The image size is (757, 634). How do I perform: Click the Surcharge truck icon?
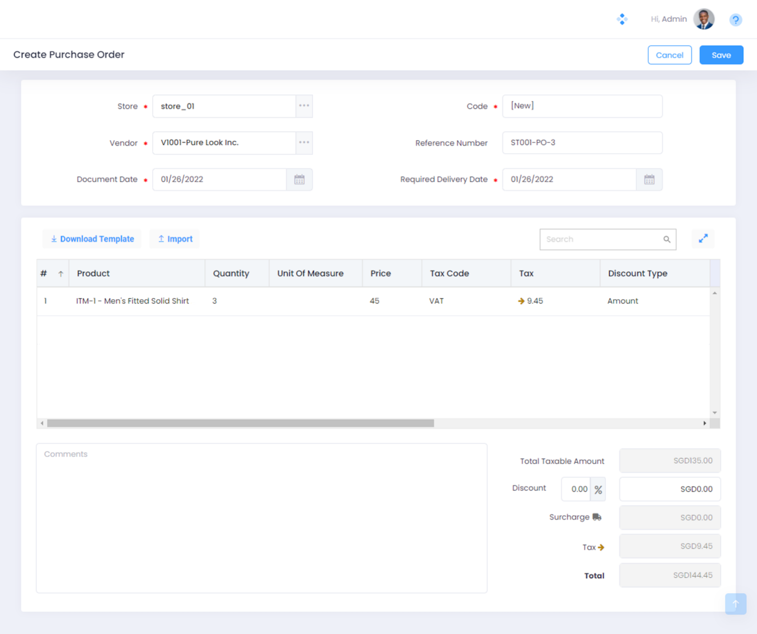click(597, 517)
